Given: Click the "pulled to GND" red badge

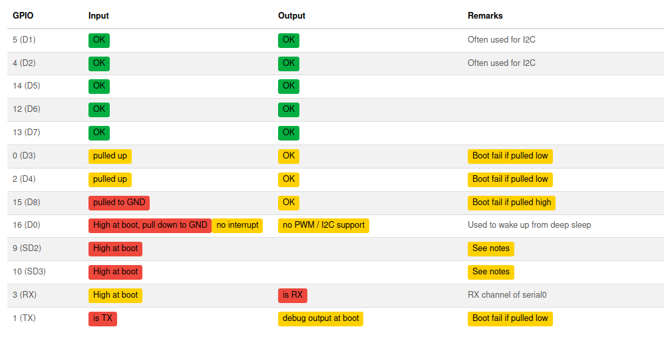Looking at the screenshot, I should pos(119,202).
